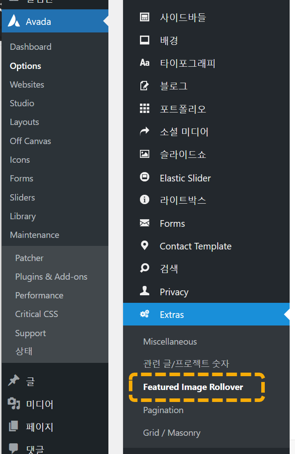Open Maintenance in Avada submenu
Image resolution: width=295 pixels, height=454 pixels.
point(34,235)
